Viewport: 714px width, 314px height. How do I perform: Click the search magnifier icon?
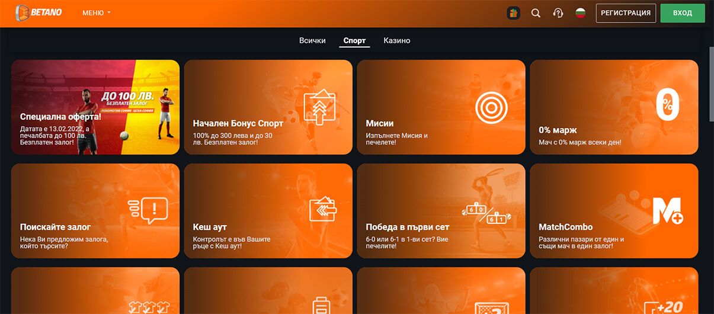[x=536, y=13]
